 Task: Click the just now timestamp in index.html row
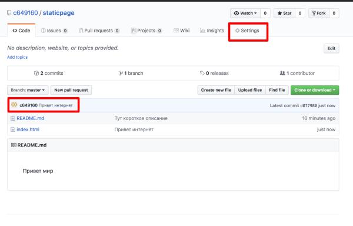click(x=326, y=129)
